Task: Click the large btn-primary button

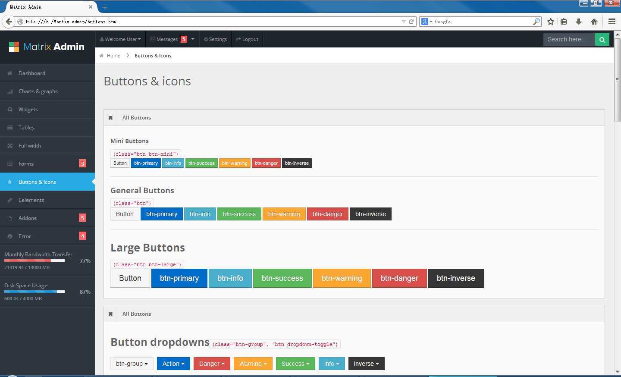Action: coord(179,278)
